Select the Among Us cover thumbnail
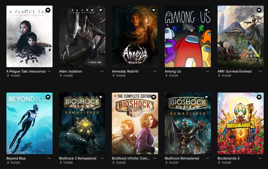This screenshot has height=169, width=268. pyautogui.click(x=188, y=36)
